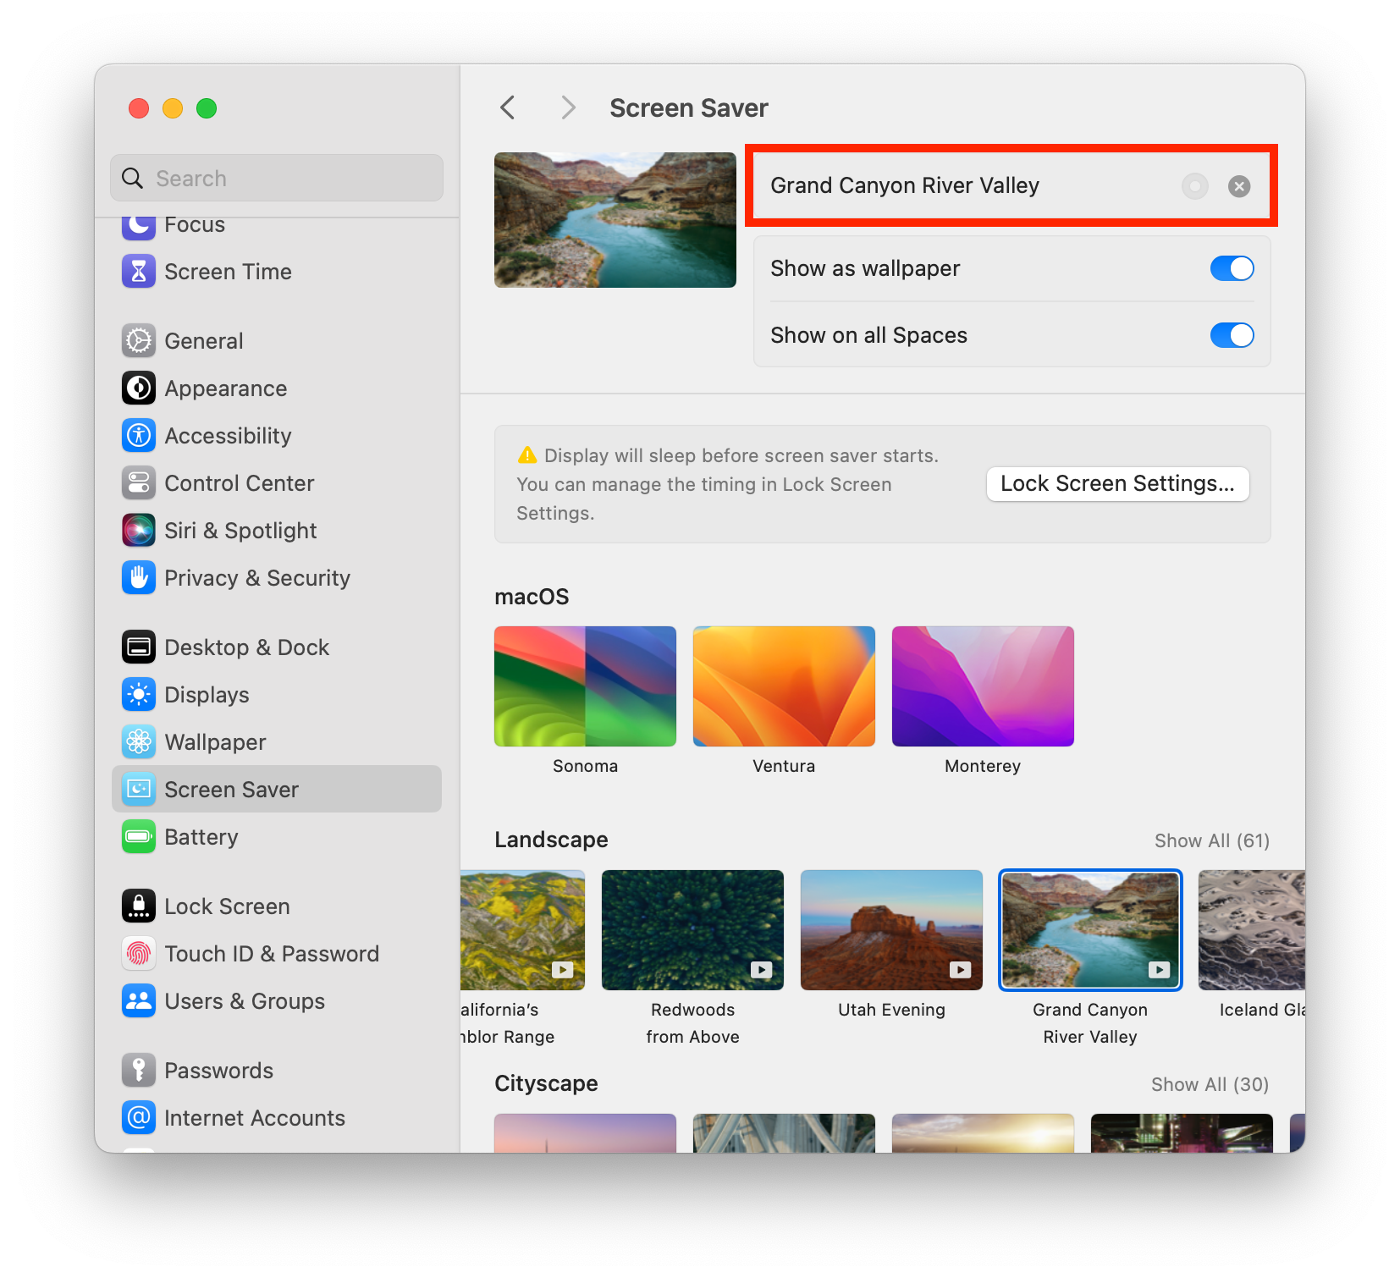Open Accessibility settings icon in sidebar
The width and height of the screenshot is (1400, 1278).
point(139,436)
